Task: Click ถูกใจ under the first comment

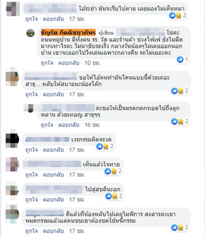Action: [x=32, y=19]
